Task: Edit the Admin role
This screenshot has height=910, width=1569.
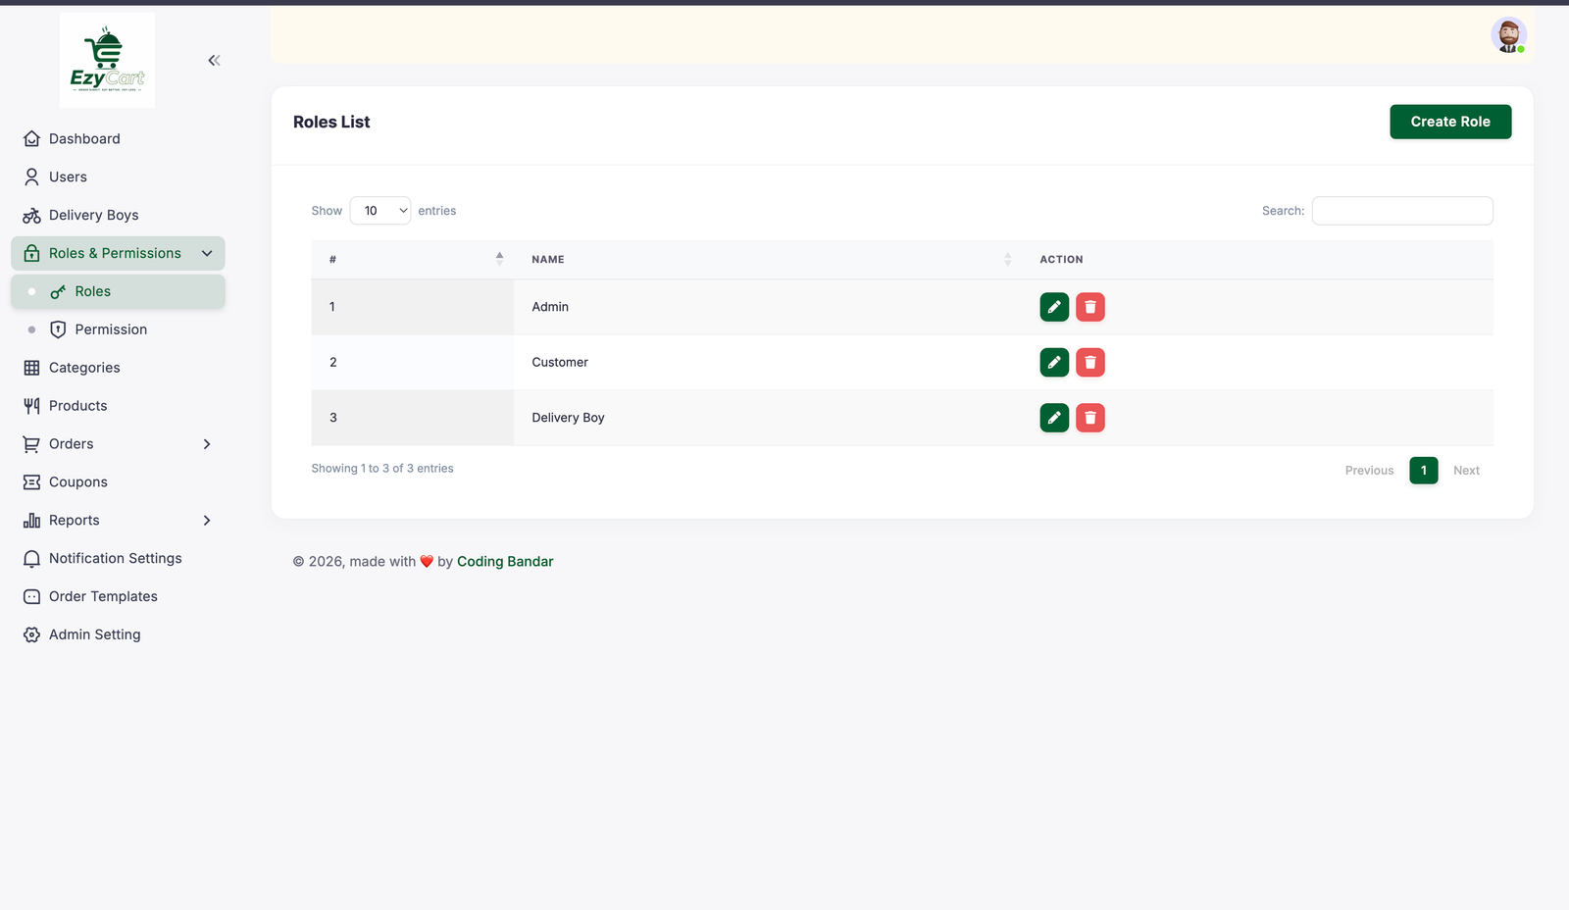Action: click(1054, 307)
